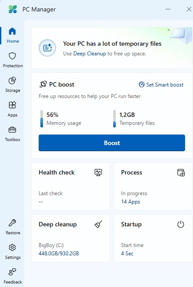Image resolution: width=193 pixels, height=287 pixels.
Task: Select the Storage label in sidebar
Action: [x=13, y=91]
